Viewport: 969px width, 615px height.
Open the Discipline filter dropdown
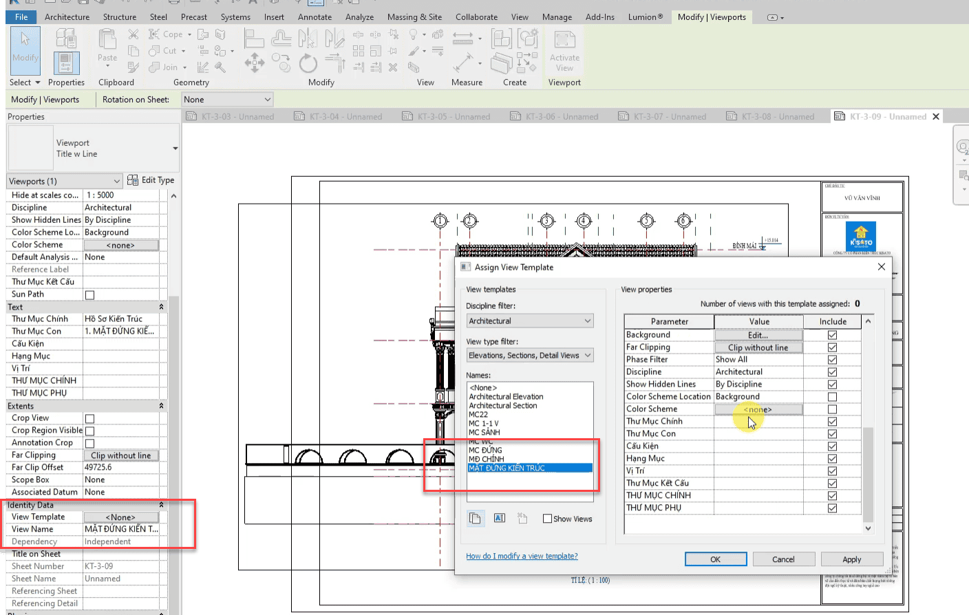pos(529,321)
